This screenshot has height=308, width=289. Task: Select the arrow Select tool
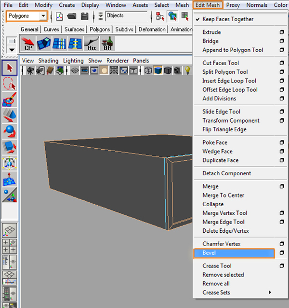[10, 68]
